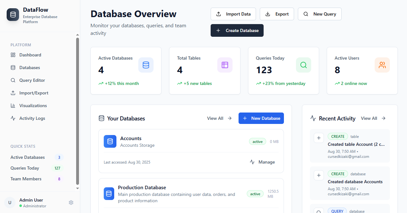Click 'Created table Account' activity text
Viewport: 407px width, 213px height.
click(356, 144)
